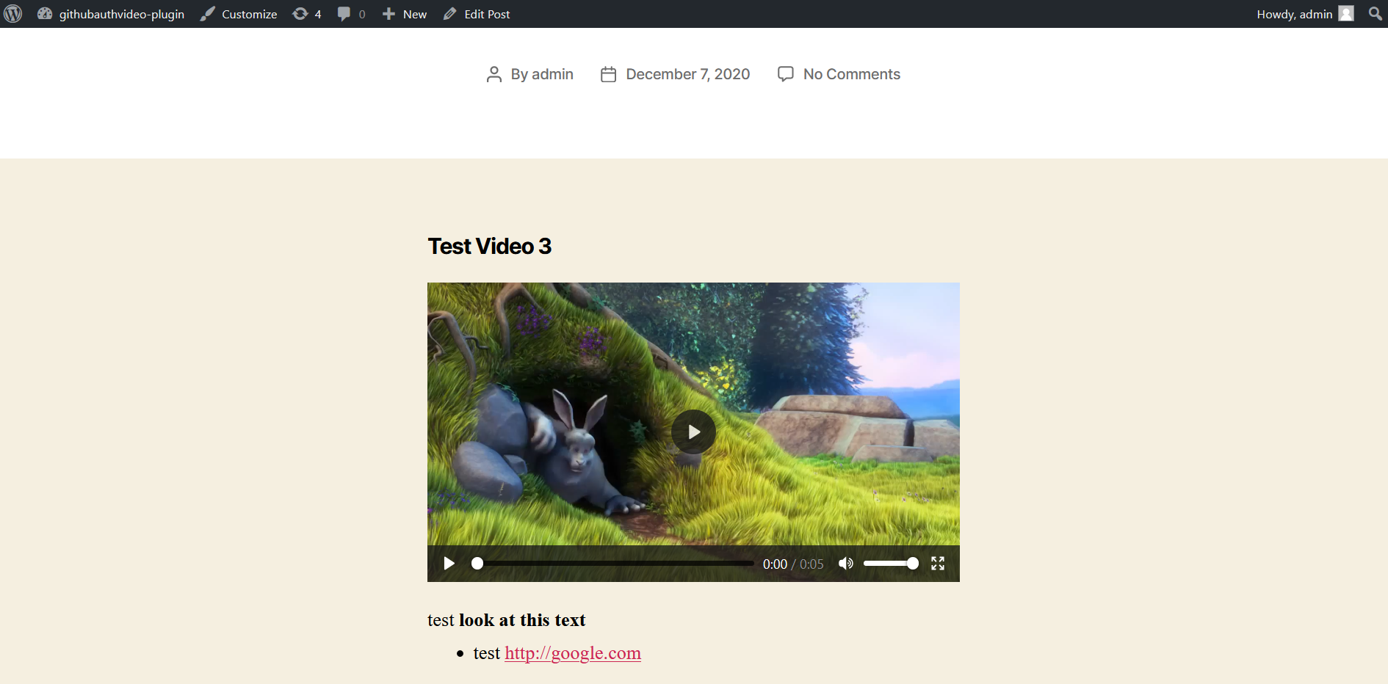The image size is (1388, 684).
Task: Open the Howdy, admin account menu
Action: 1305,14
